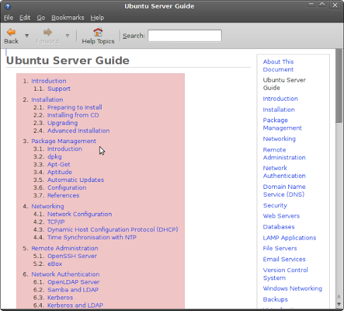Viewport: 344px width, 311px height.
Task: Select sidebar Databases link
Action: (279, 227)
